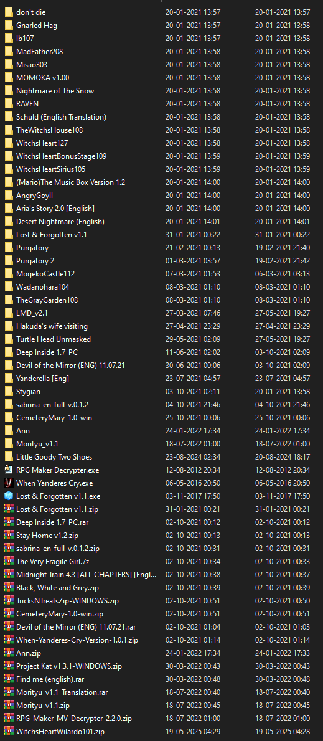Click the archive icon of WitchsHeartWilardo101.zip
Screen dimensions: 323x741
pos(9,732)
